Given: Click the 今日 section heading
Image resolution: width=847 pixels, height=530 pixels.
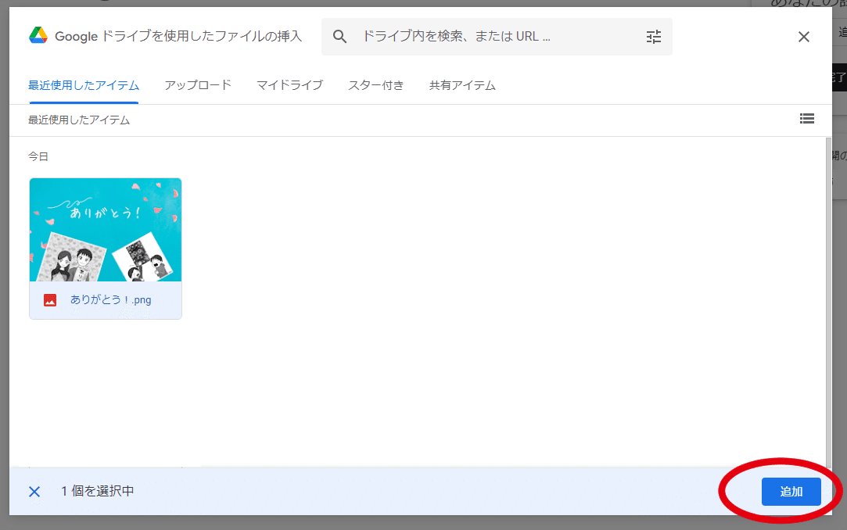Looking at the screenshot, I should [x=38, y=156].
